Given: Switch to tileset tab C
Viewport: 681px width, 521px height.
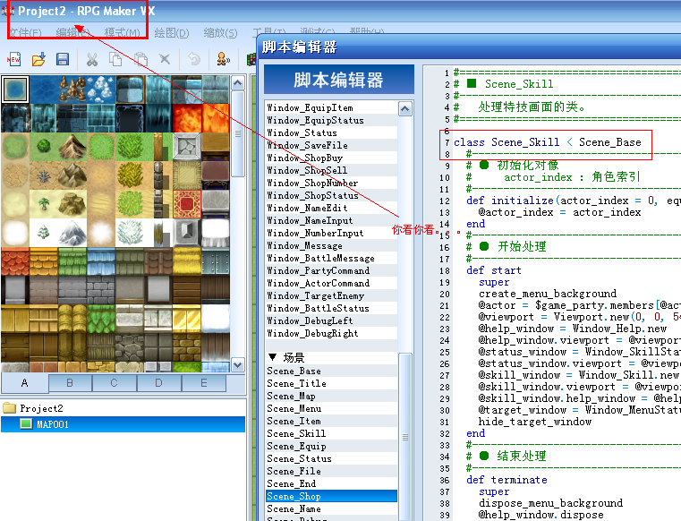Looking at the screenshot, I should pos(115,383).
